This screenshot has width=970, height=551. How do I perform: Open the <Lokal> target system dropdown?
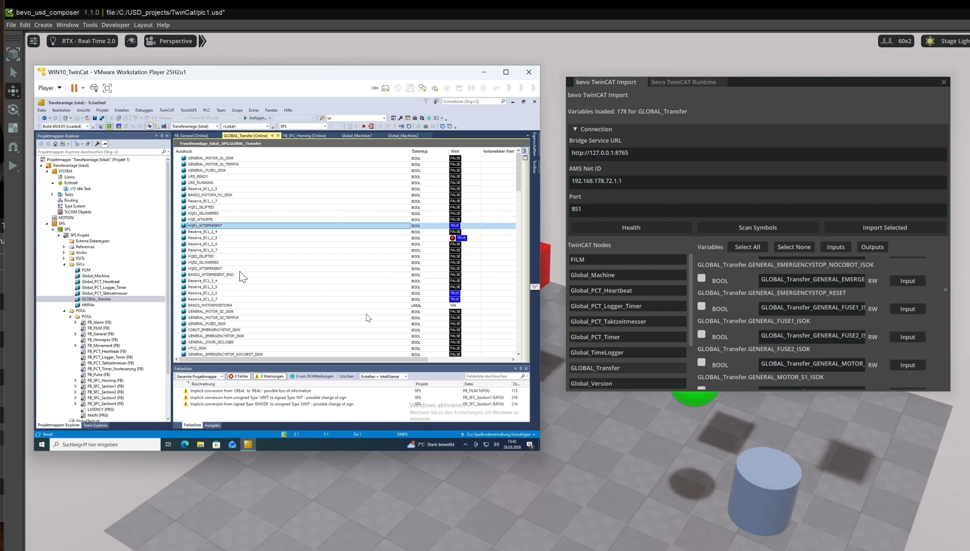pos(245,126)
